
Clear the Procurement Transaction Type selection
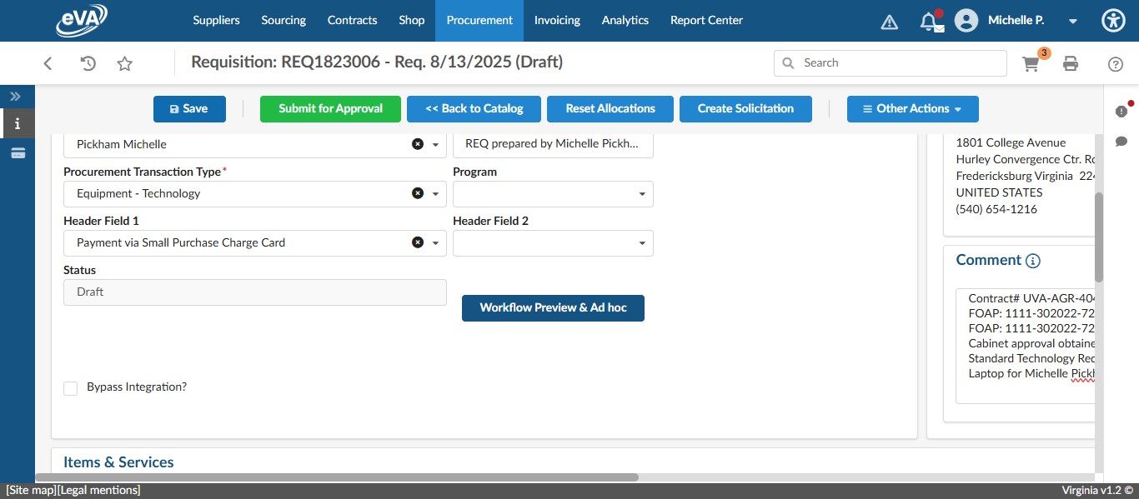point(418,193)
